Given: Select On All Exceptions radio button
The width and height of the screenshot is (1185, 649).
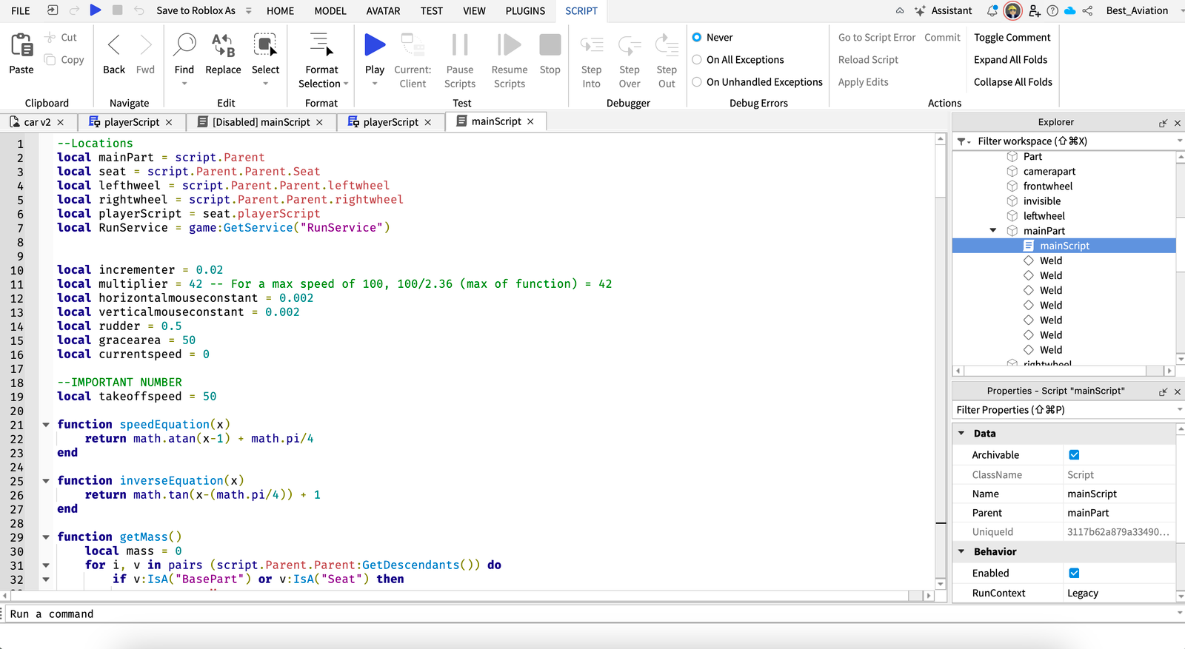Looking at the screenshot, I should click(x=697, y=59).
